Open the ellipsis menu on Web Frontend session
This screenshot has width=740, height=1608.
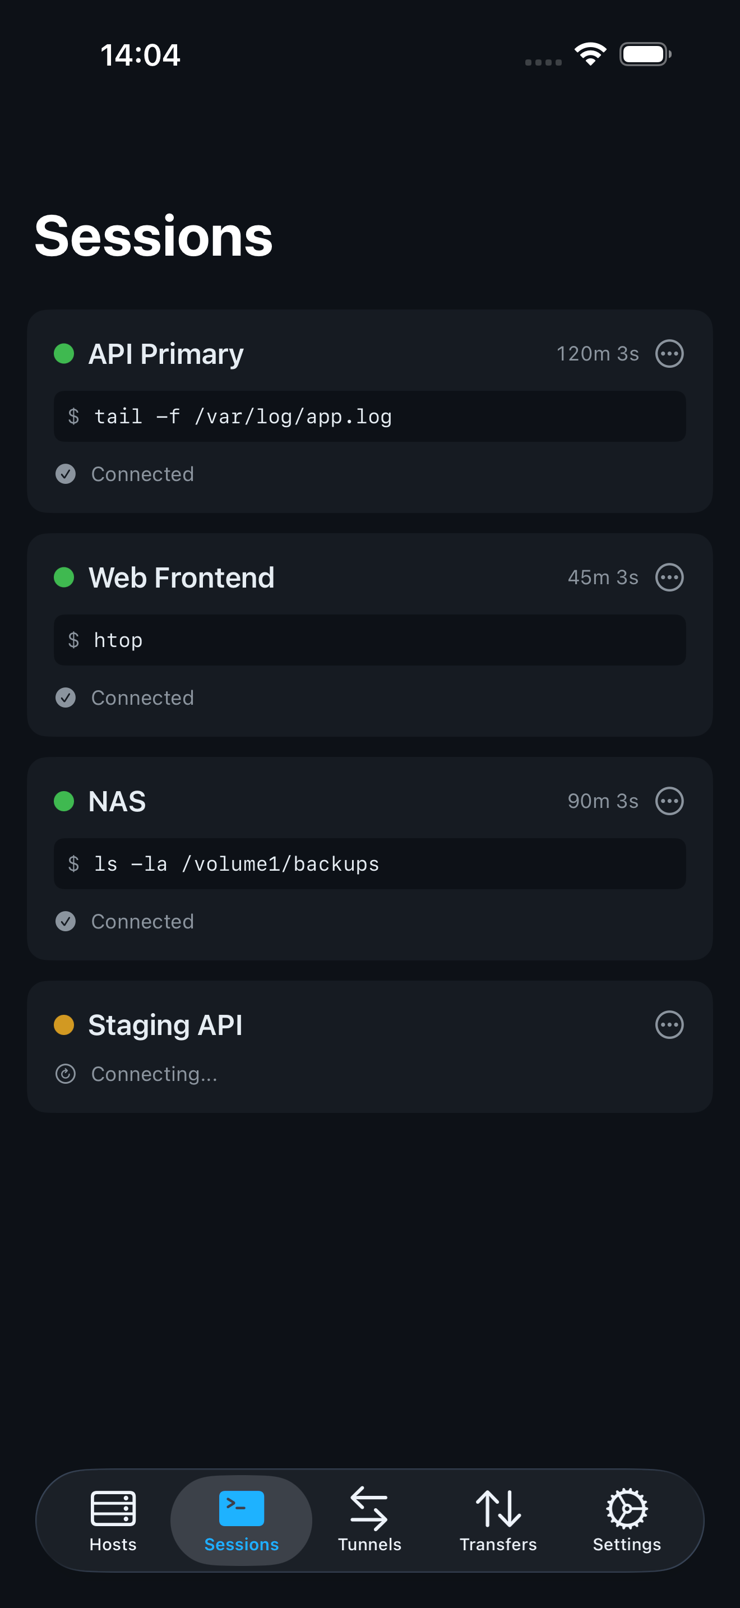(669, 577)
